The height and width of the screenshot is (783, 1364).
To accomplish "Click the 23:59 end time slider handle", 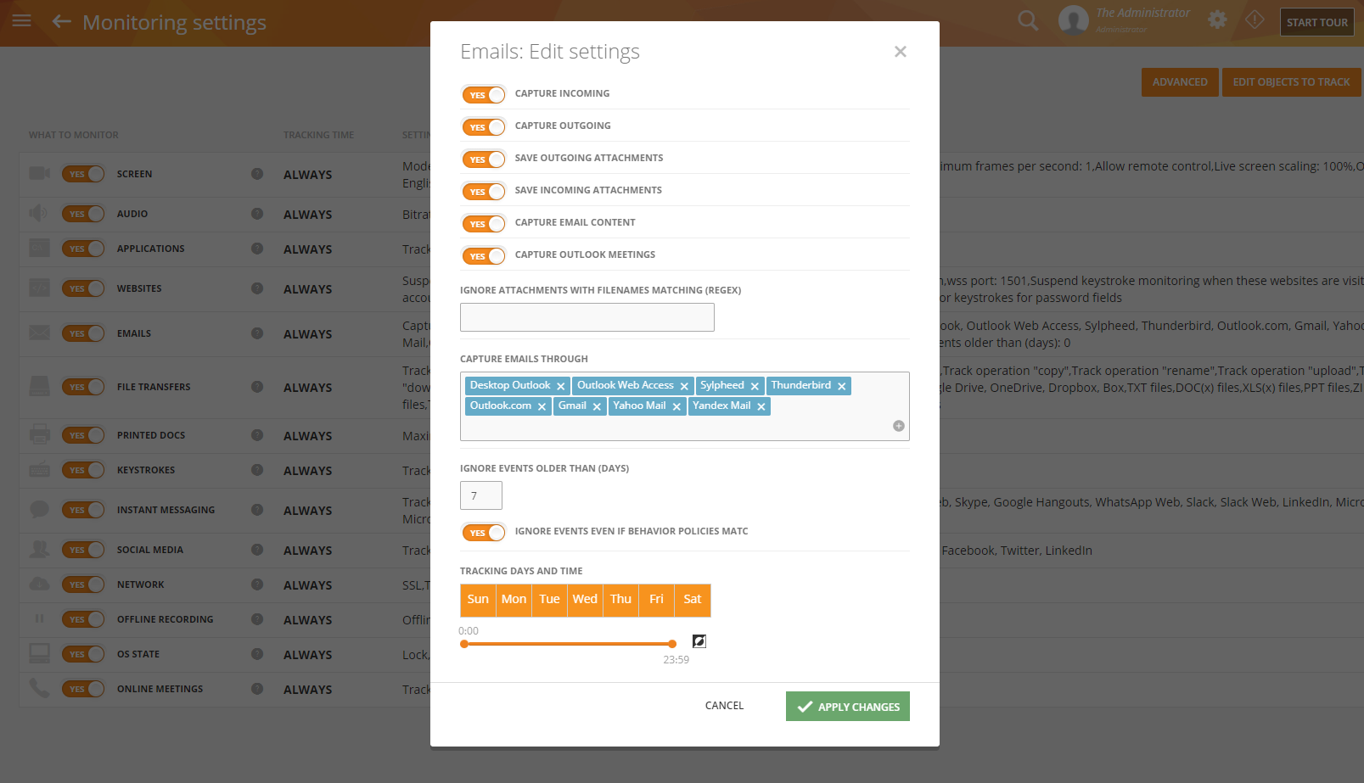I will [672, 644].
